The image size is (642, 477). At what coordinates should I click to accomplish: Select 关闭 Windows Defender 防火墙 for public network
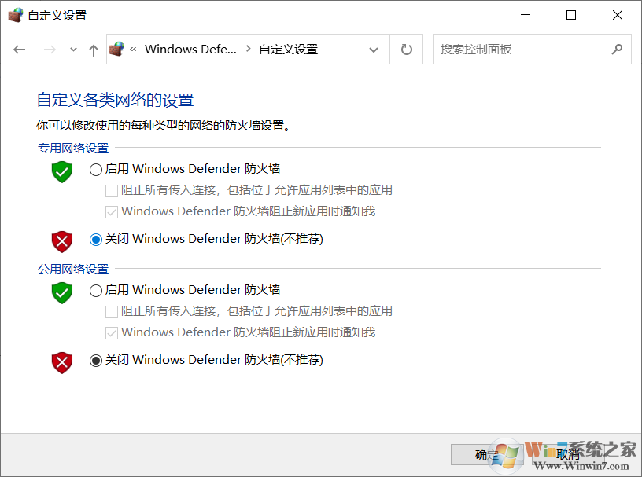tap(95, 360)
